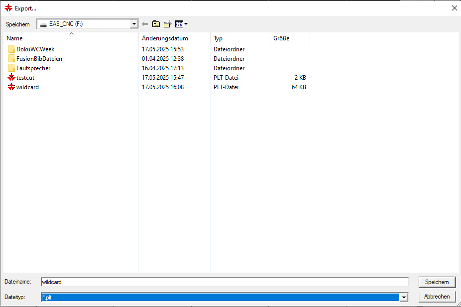Click the Export dialog title icon
Screen dimensions: 461x307
[x=8, y=8]
